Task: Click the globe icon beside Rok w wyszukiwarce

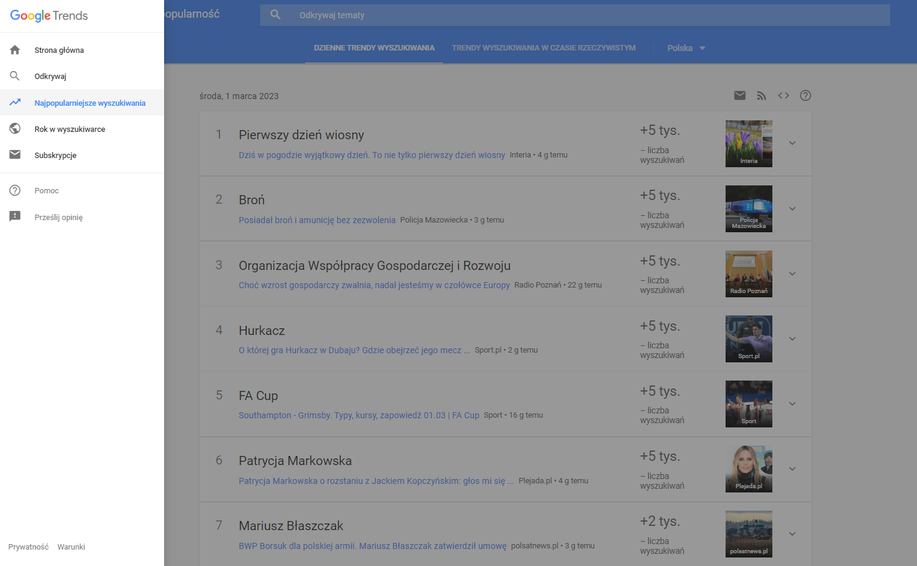Action: click(15, 129)
